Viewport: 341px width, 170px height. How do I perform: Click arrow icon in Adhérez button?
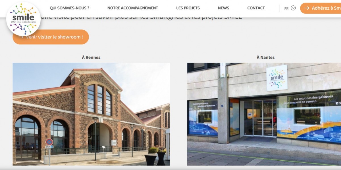coord(307,8)
